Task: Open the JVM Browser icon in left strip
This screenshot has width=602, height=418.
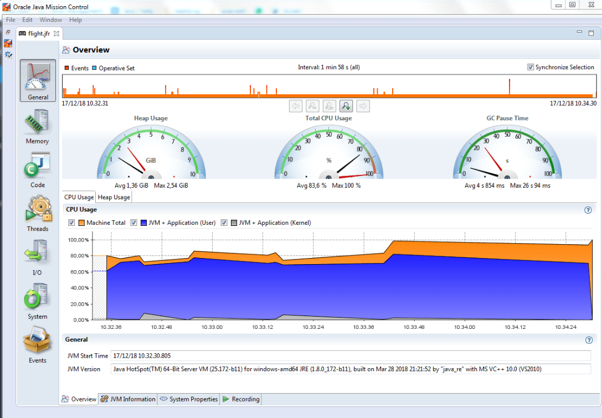Action: (8, 43)
